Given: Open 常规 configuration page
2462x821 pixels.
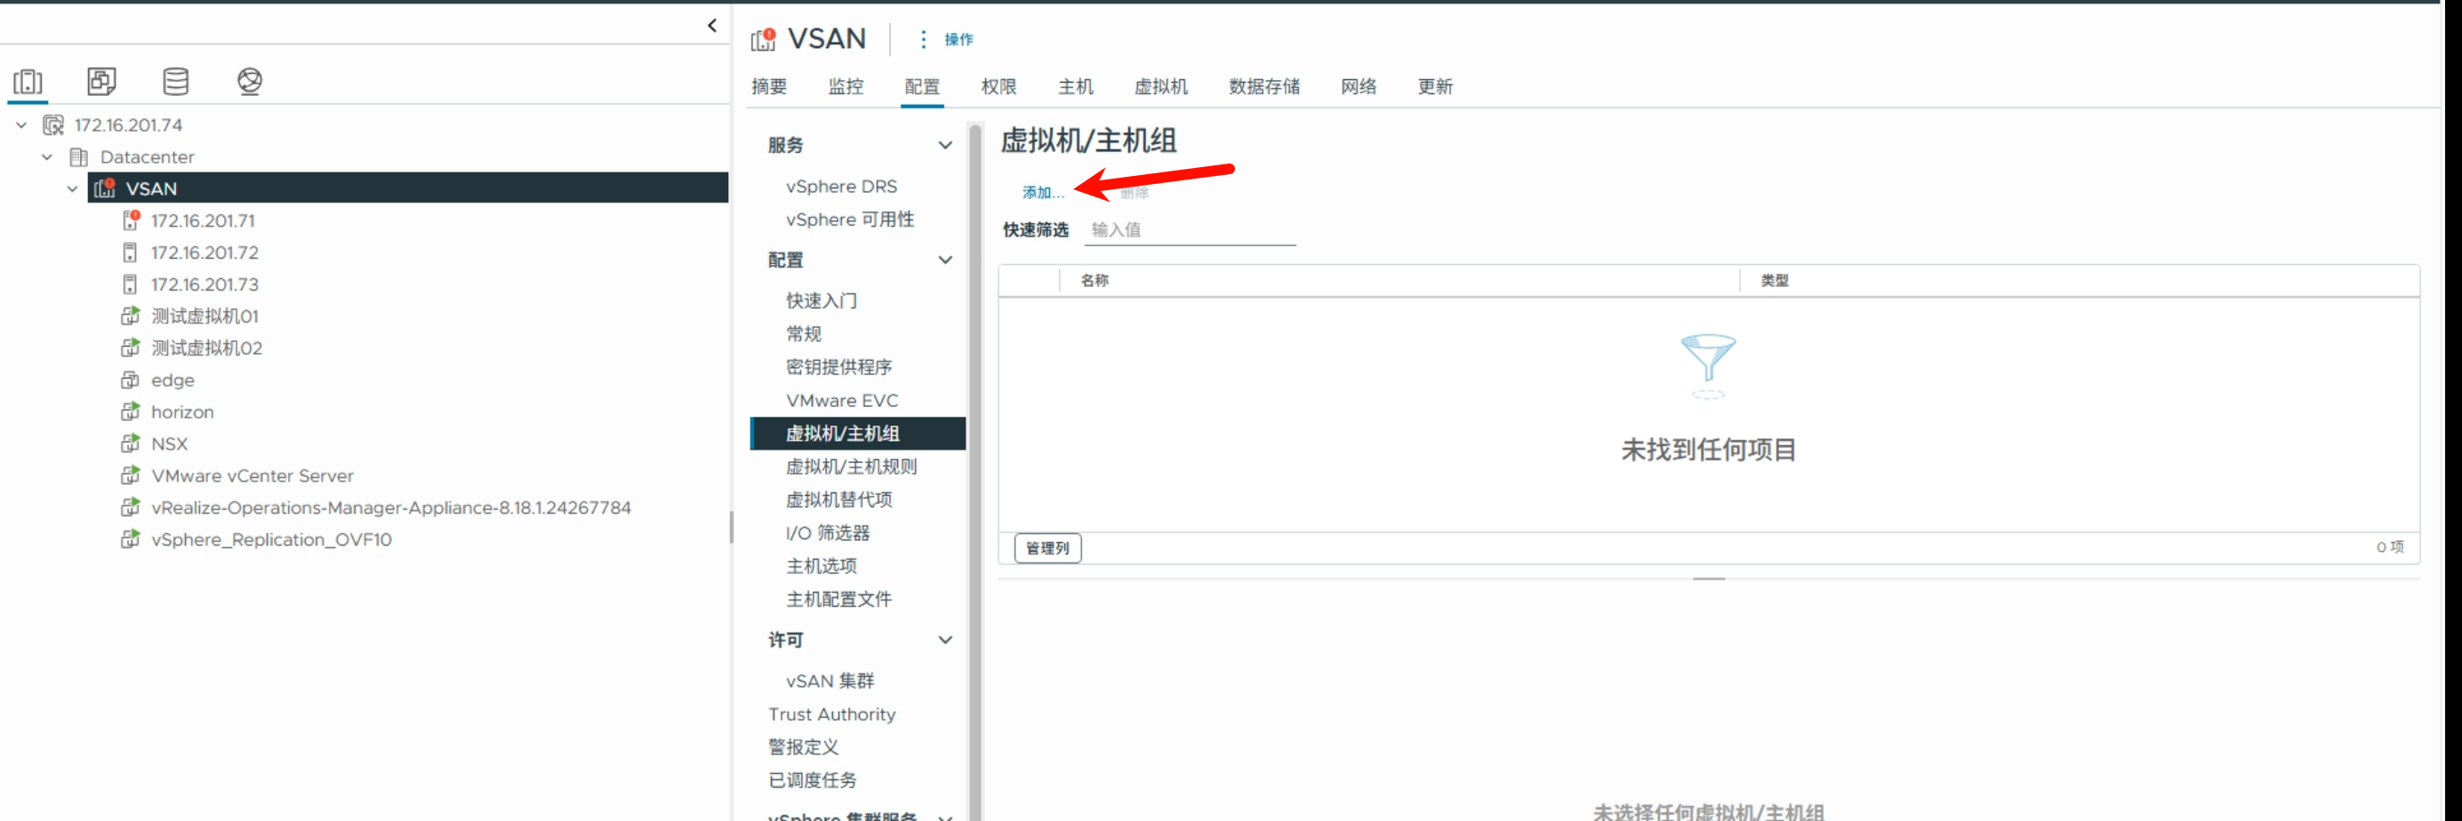Looking at the screenshot, I should pos(803,334).
